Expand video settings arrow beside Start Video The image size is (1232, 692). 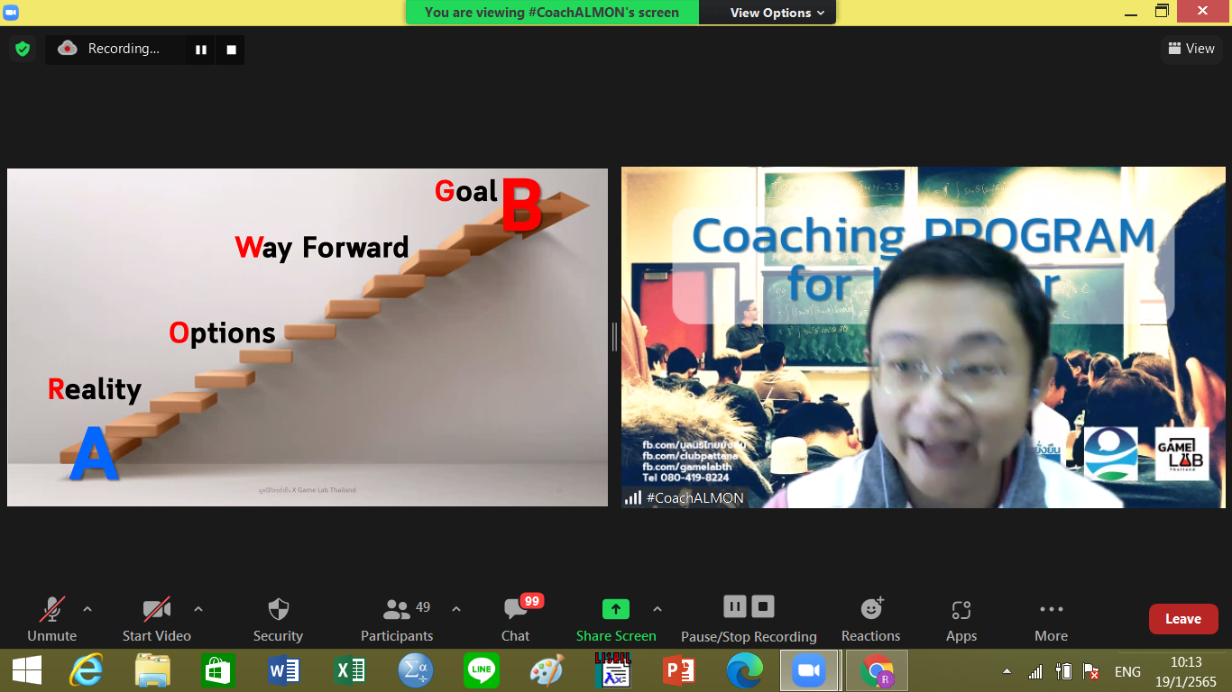coord(198,609)
